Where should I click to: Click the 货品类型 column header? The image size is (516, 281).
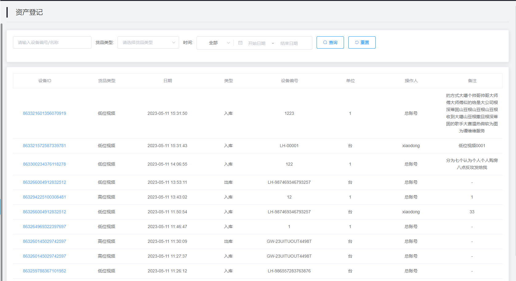(x=107, y=81)
